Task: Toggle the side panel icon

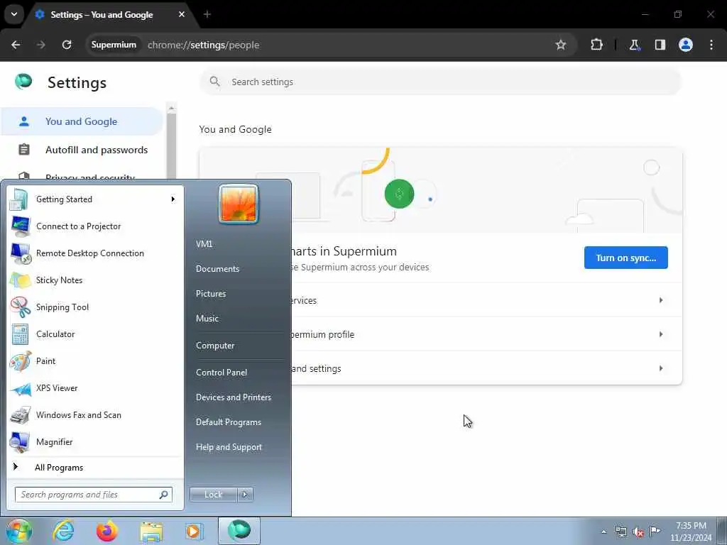Action: click(660, 45)
